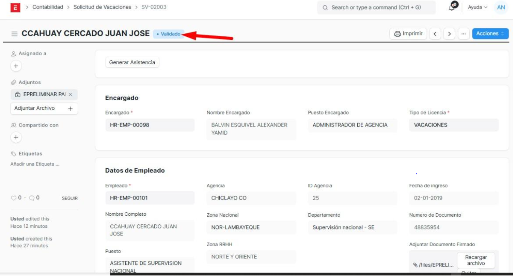Remove the EPRELIMINAR attachment with X
Viewport: 515px width, 276px height.
click(x=71, y=94)
